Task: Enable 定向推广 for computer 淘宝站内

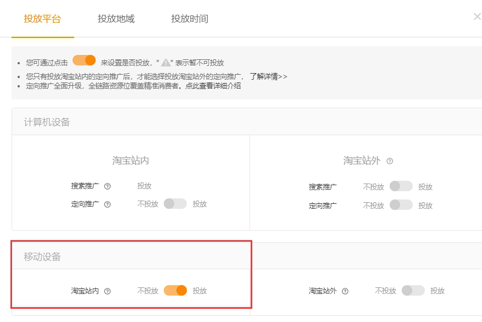Action: 175,204
